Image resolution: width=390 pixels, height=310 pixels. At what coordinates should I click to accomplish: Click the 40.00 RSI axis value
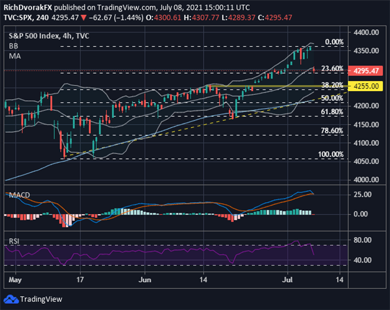coord(362,260)
